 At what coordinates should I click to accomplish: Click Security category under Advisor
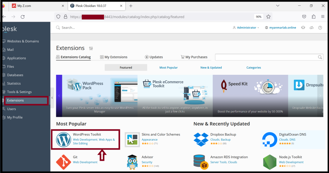(147, 162)
